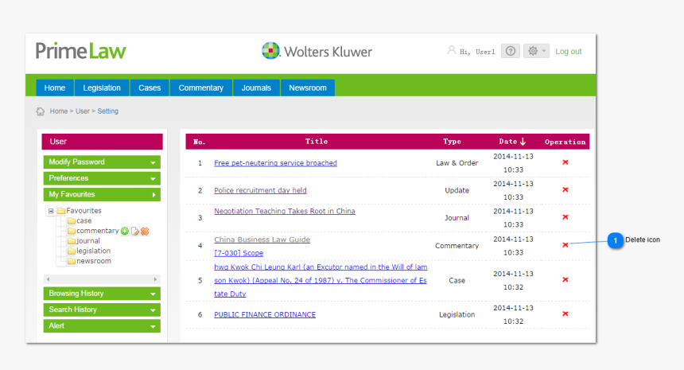Open the help question mark icon
The width and height of the screenshot is (684, 370).
[511, 51]
